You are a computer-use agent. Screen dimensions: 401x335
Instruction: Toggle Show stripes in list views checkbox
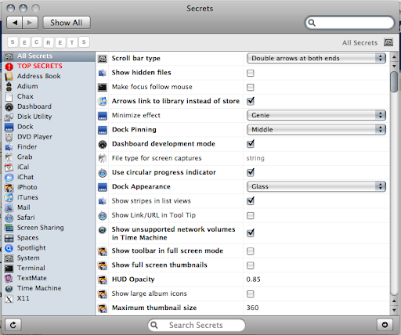tap(251, 200)
